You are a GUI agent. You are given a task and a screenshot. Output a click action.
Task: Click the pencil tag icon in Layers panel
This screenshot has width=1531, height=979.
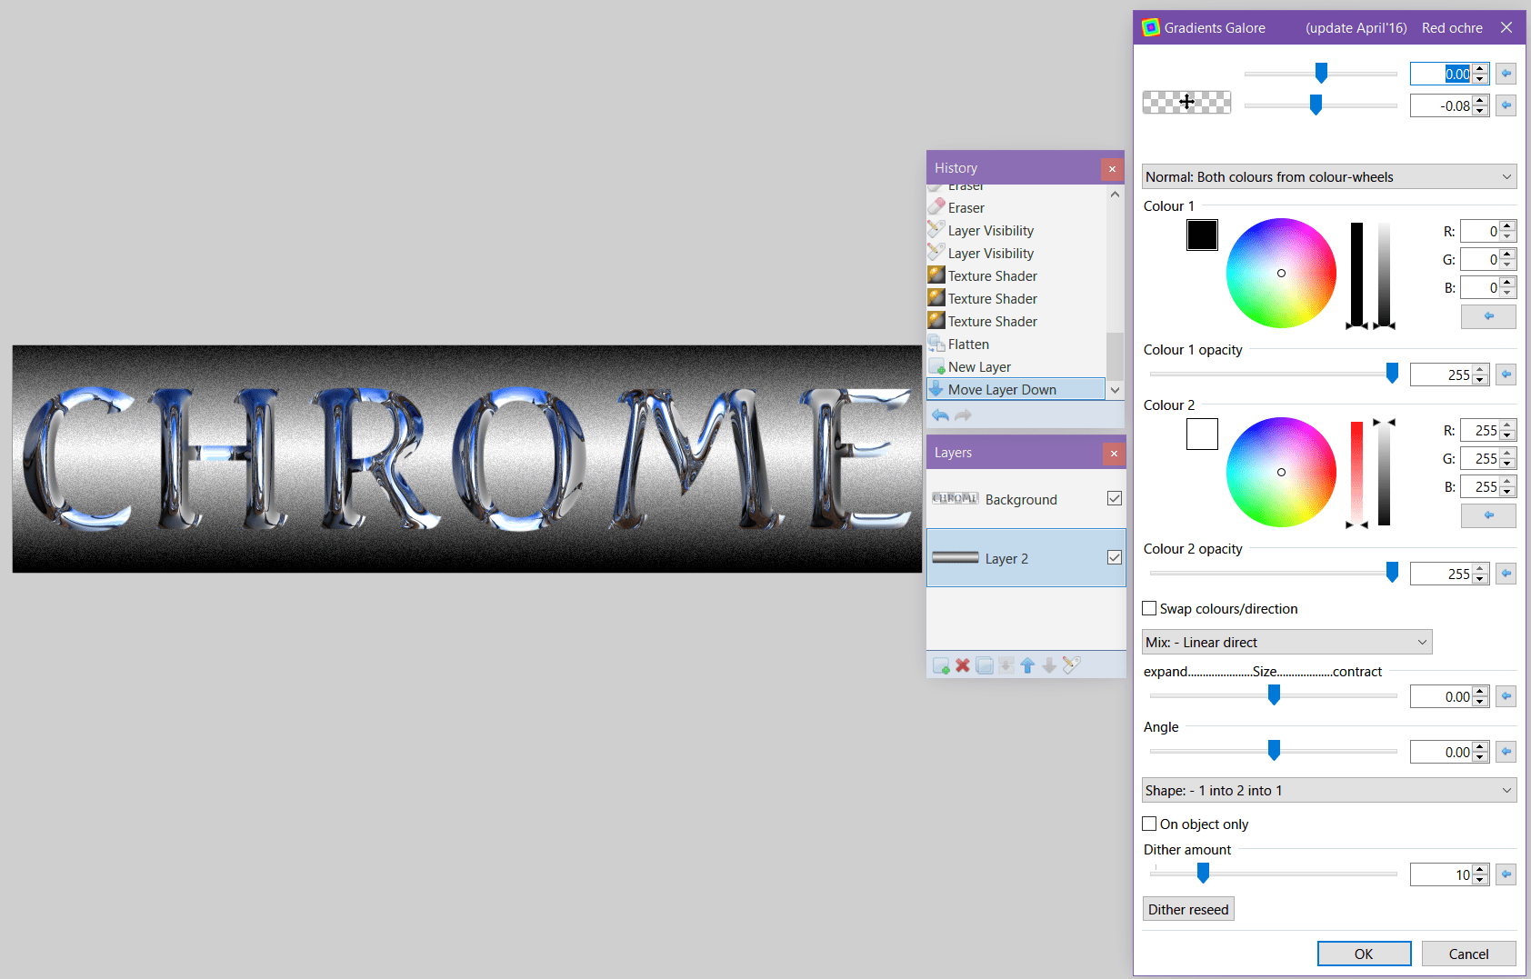click(1073, 665)
